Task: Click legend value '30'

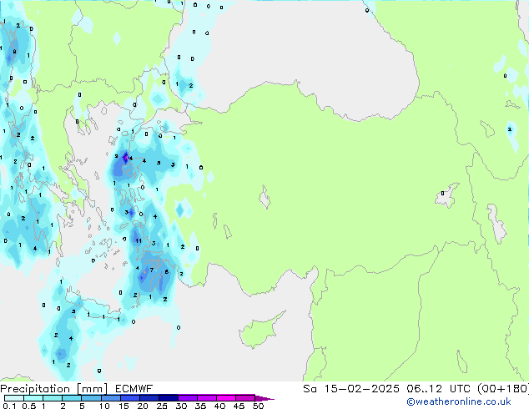Action: [x=181, y=406]
